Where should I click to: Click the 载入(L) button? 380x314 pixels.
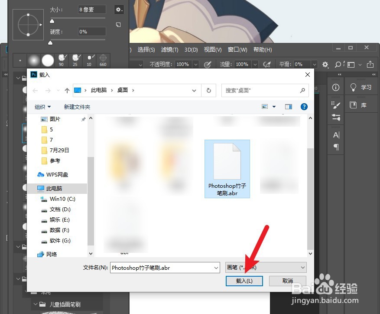click(x=244, y=281)
